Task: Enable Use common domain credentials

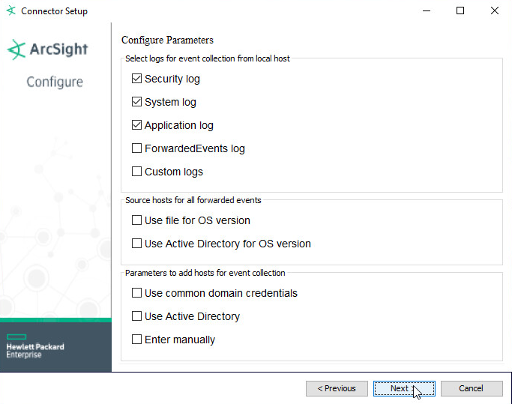Action: point(136,293)
